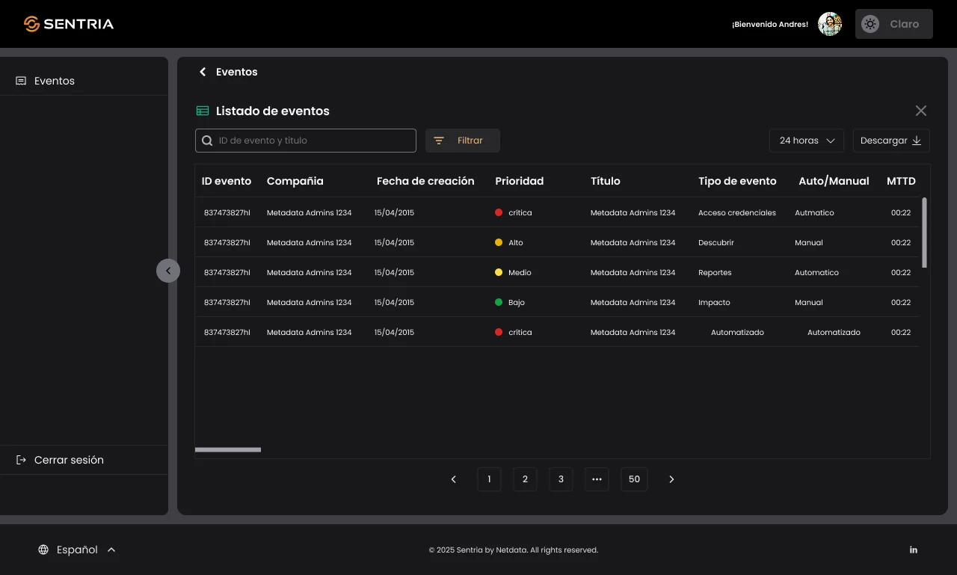Screen dimensions: 957x575
Task: Click the ellipsis pagination button
Action: point(597,479)
